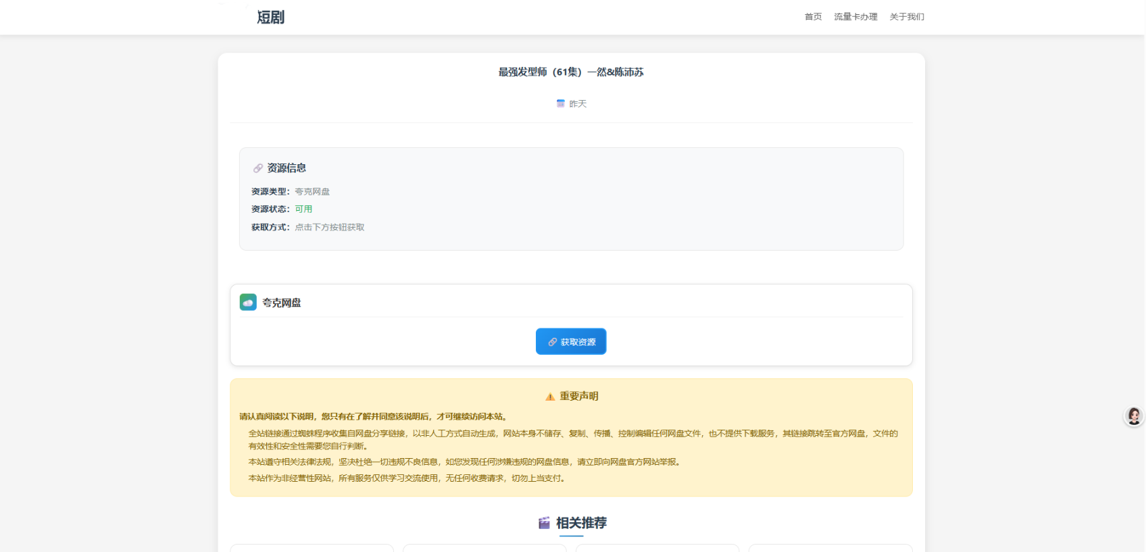Image resolution: width=1146 pixels, height=552 pixels.
Task: Open the 流量卡办理 navigation link
Action: (x=855, y=17)
